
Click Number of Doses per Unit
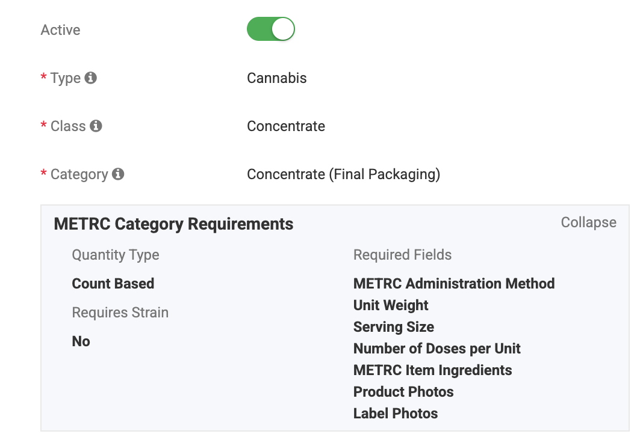point(437,349)
